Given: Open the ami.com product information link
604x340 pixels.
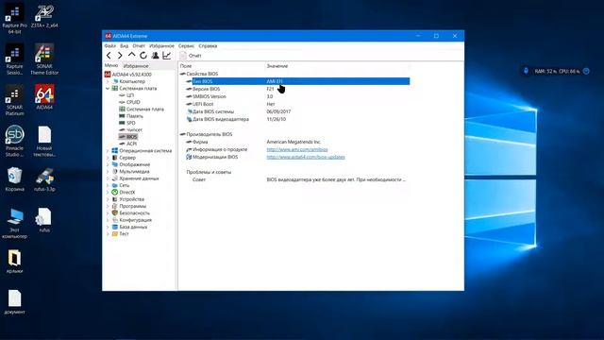Looking at the screenshot, I should point(297,149).
